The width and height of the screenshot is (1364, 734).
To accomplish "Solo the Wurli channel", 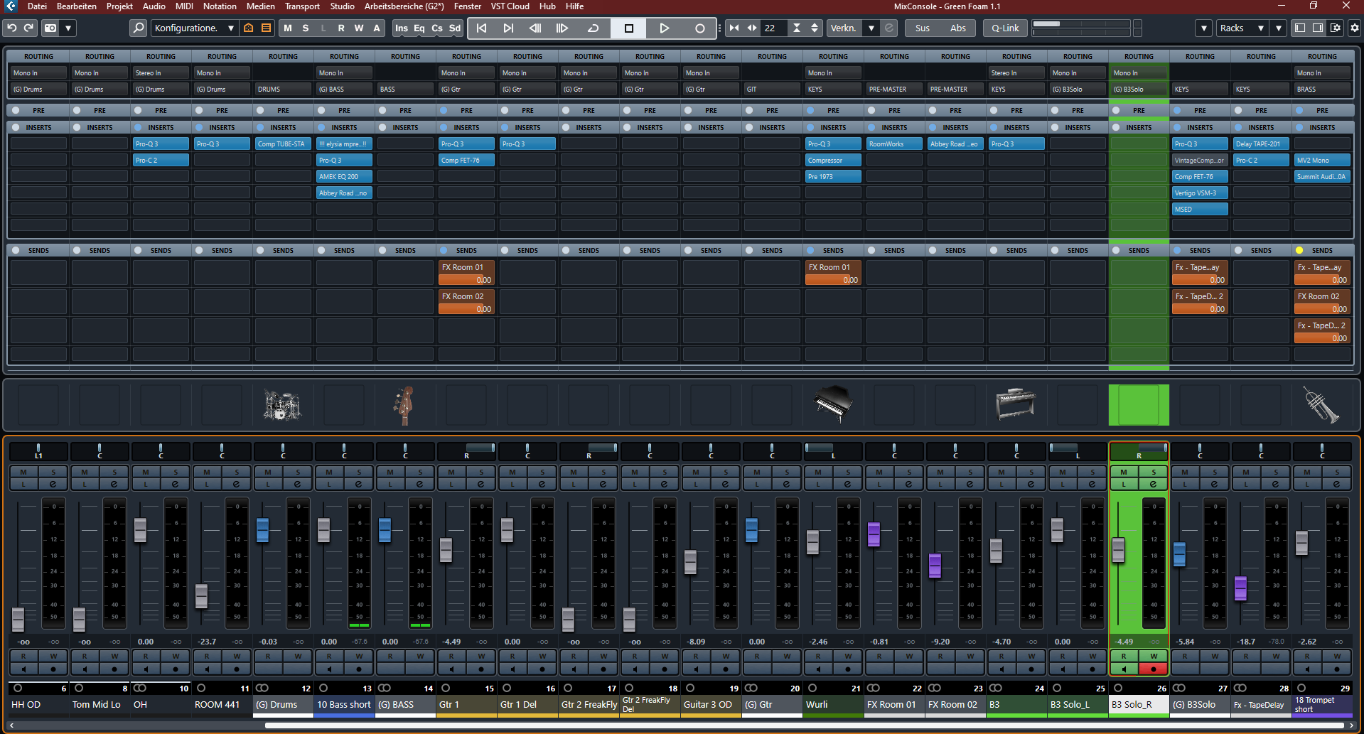I will [x=848, y=472].
